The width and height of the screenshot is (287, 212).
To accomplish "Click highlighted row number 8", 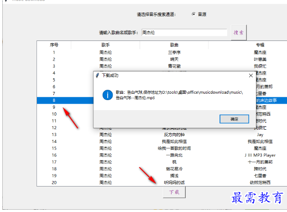I will pos(54,101).
